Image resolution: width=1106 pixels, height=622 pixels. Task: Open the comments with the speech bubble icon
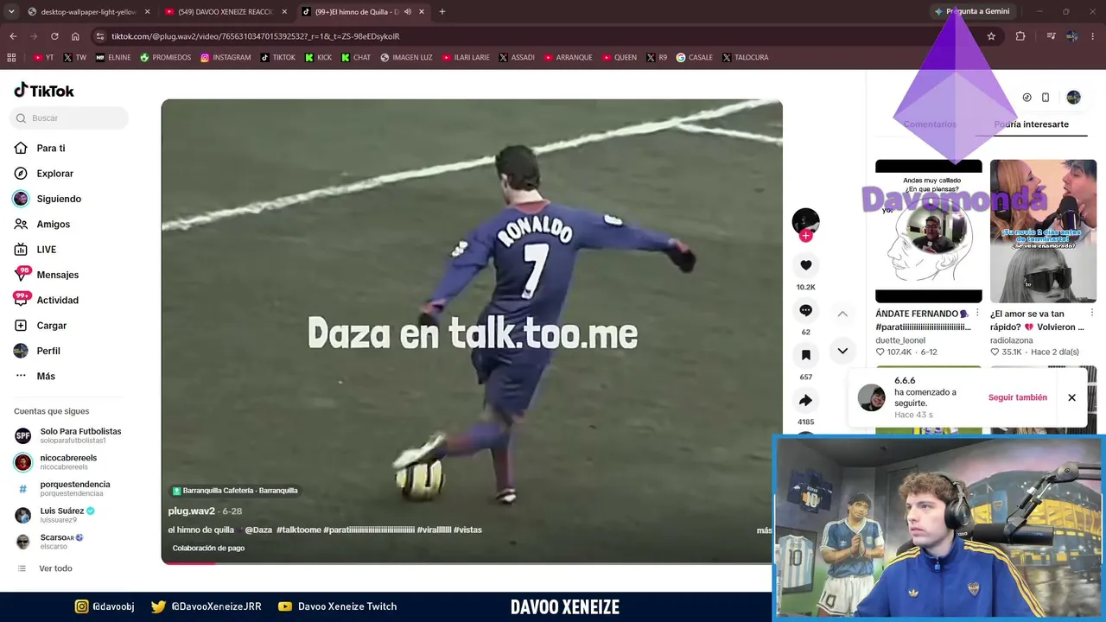click(x=805, y=310)
